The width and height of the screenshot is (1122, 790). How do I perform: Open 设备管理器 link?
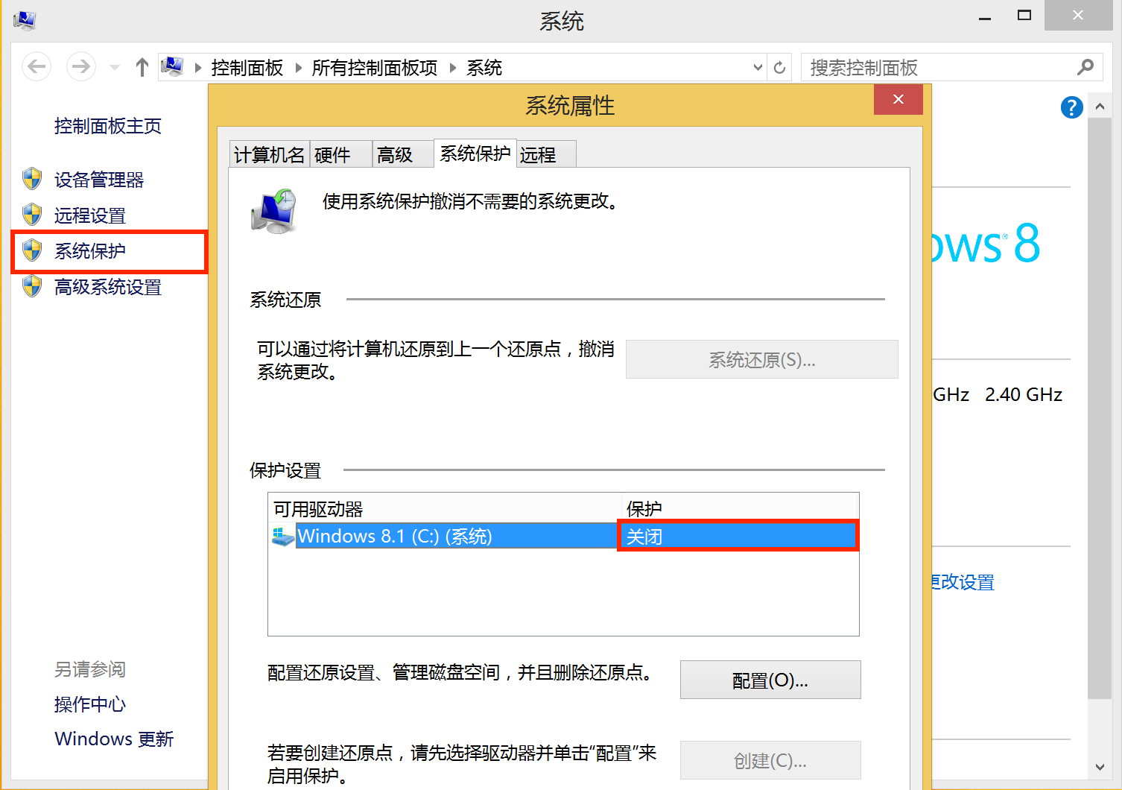[x=99, y=180]
